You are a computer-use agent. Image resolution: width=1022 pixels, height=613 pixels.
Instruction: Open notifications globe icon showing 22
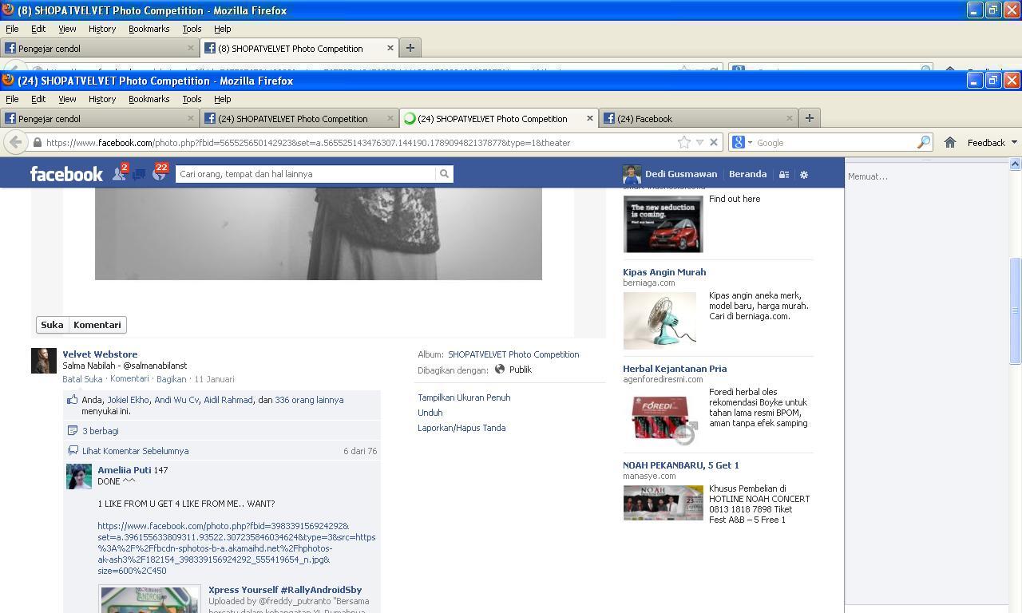(x=159, y=174)
